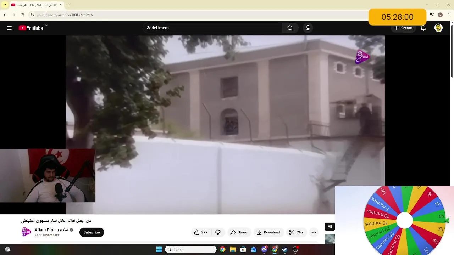Open the Aflam Pro channel name link
Viewport: 454px width, 255px height.
tap(51, 230)
